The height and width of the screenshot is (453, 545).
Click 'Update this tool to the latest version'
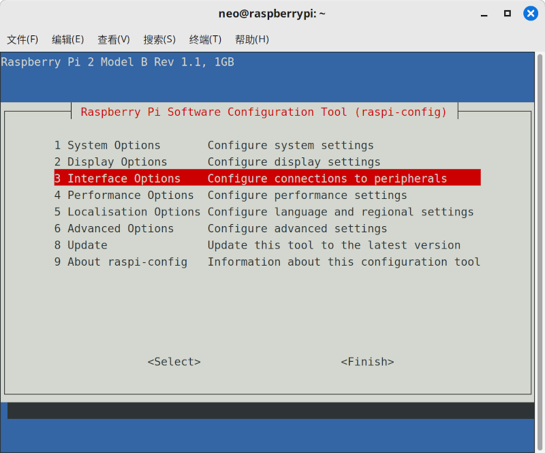(334, 245)
